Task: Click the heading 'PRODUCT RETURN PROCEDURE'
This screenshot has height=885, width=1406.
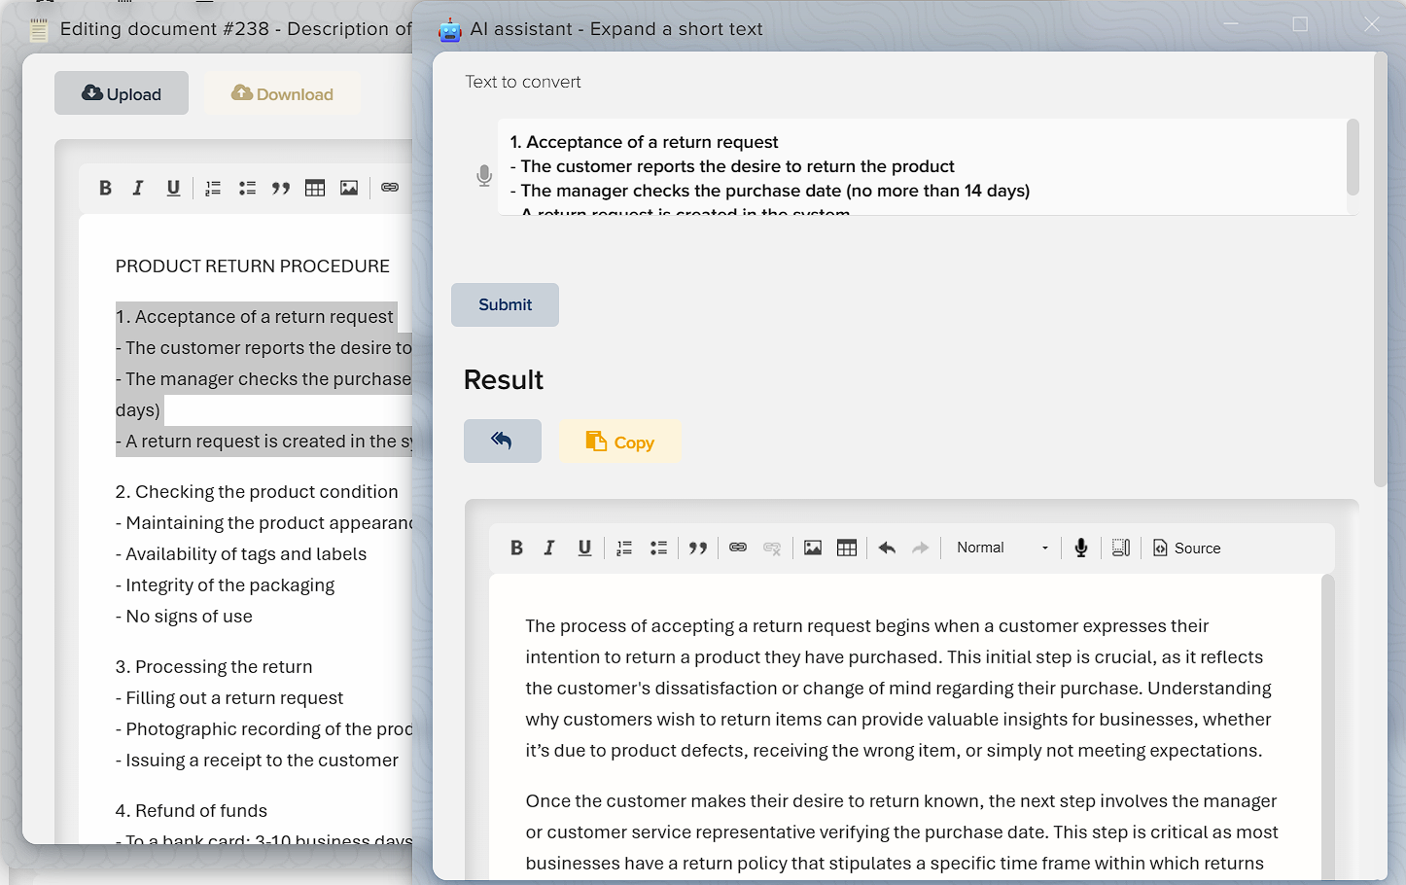Action: tap(253, 266)
